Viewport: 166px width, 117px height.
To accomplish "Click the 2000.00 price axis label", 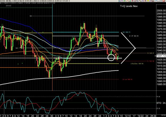I will 161,13.
